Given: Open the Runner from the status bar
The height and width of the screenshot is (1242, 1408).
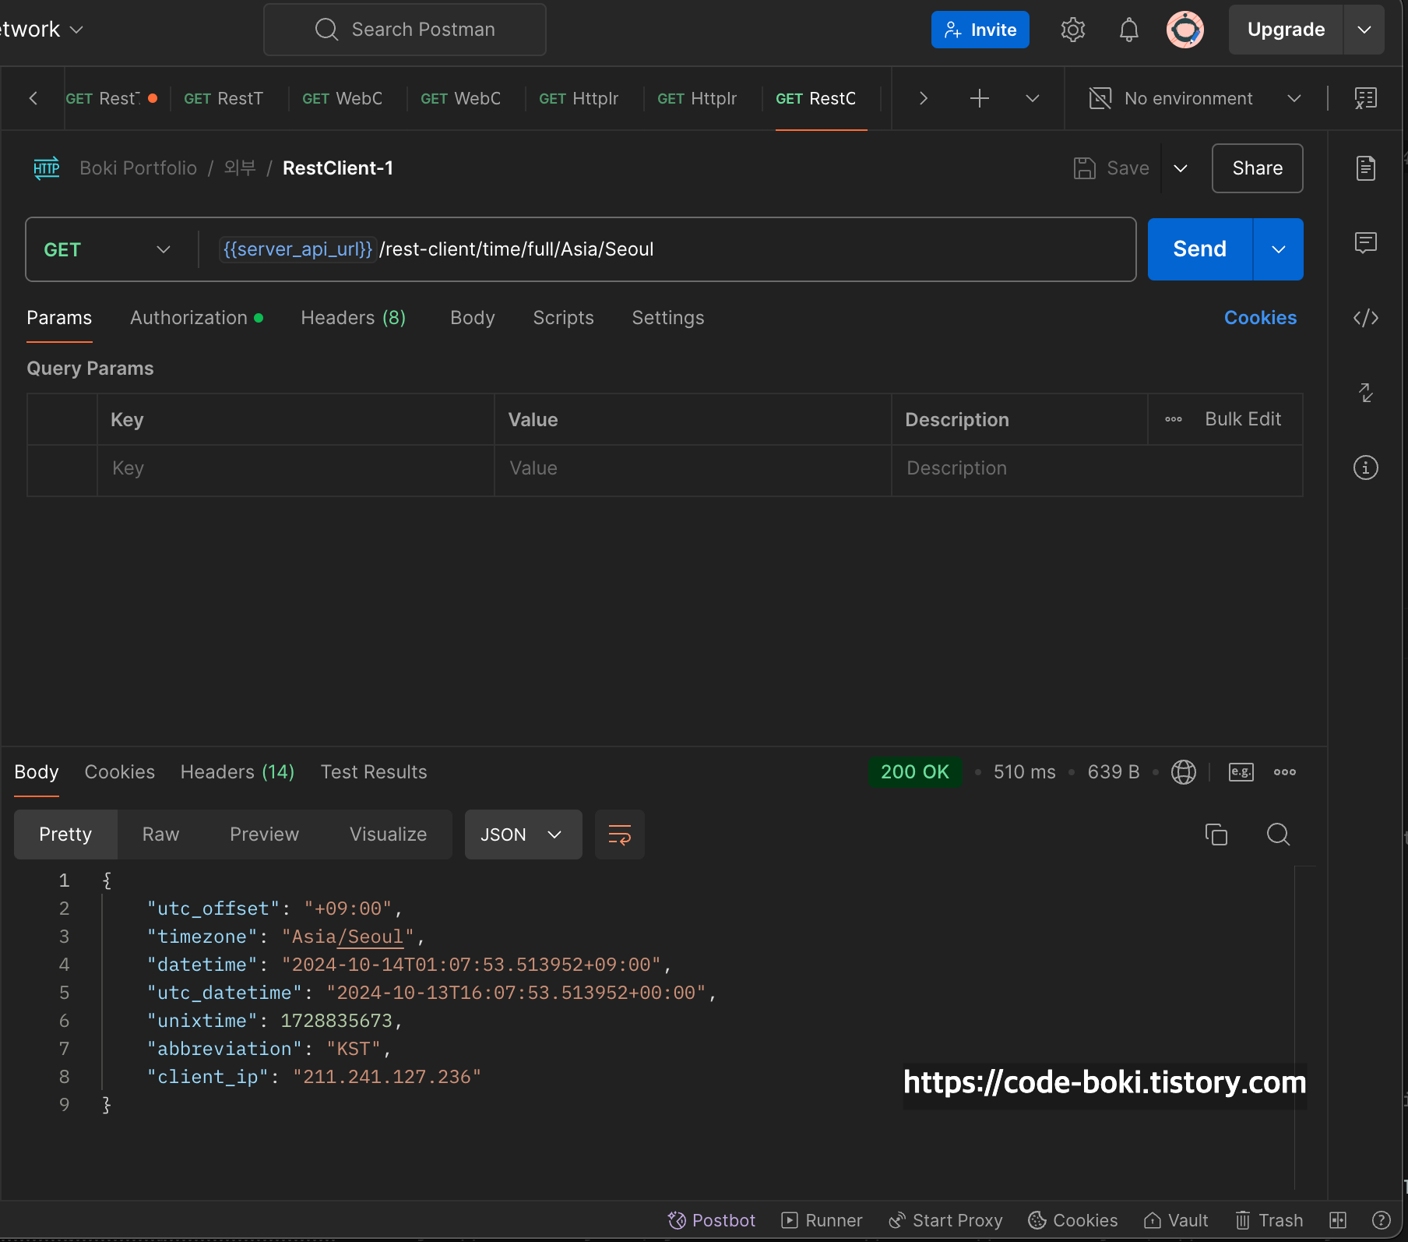Looking at the screenshot, I should pos(822,1220).
